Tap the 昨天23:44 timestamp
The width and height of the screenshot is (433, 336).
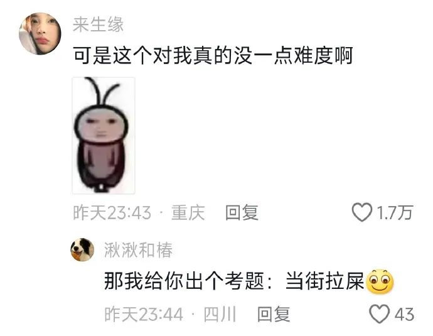144,314
